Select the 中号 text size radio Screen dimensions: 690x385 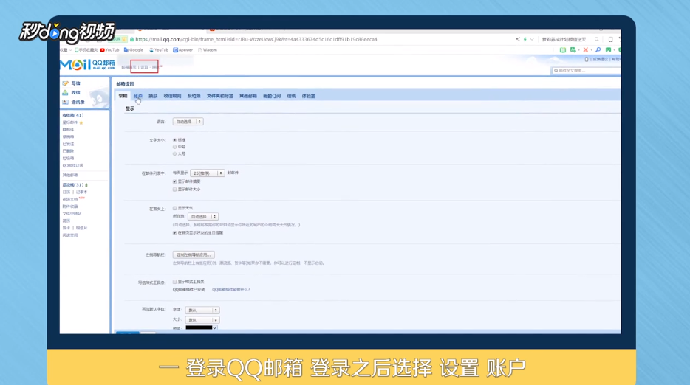point(174,147)
